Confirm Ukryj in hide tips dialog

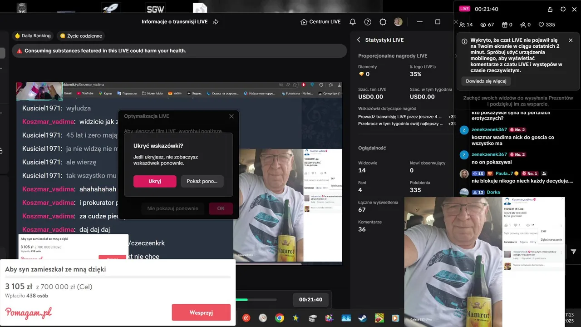[155, 181]
